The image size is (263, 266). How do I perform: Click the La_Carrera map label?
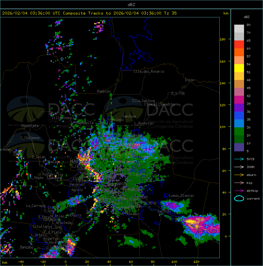tap(35, 206)
